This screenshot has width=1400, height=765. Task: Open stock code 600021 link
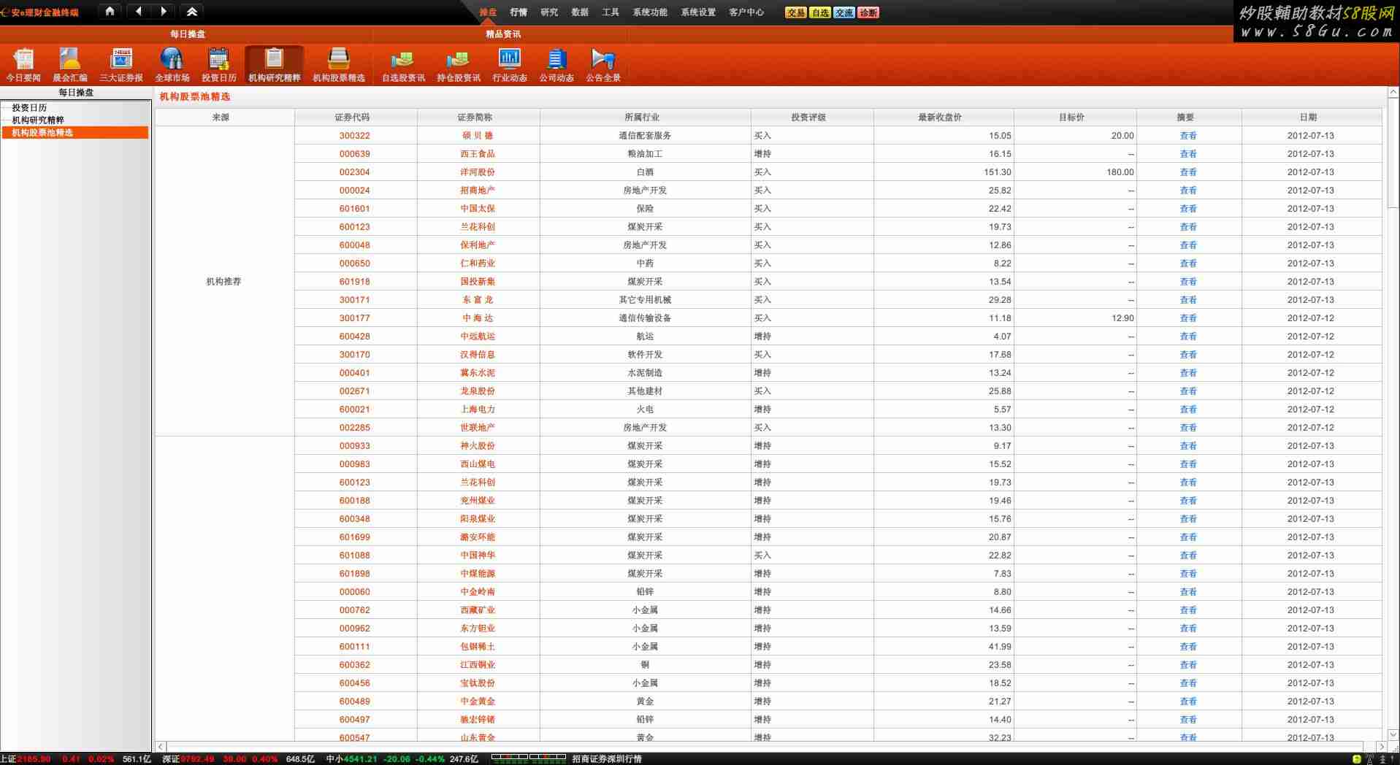pyautogui.click(x=355, y=410)
